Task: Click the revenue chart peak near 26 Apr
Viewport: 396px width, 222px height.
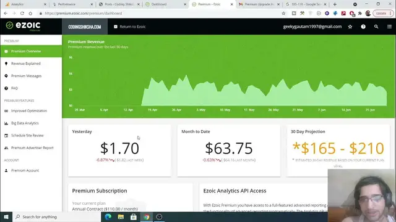Action: tap(186, 75)
